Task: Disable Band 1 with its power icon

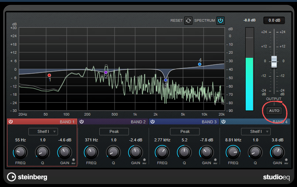Action: (11, 122)
